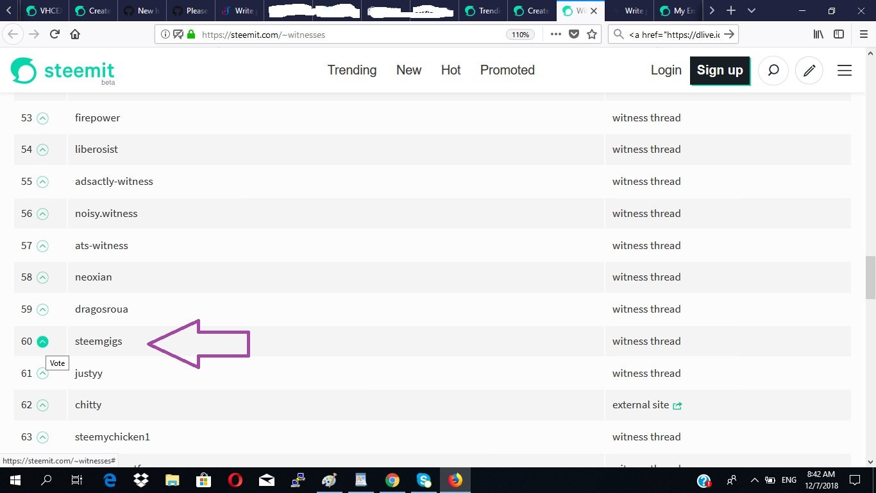Click the steemgigs vote button
The width and height of the screenshot is (876, 493).
(42, 342)
